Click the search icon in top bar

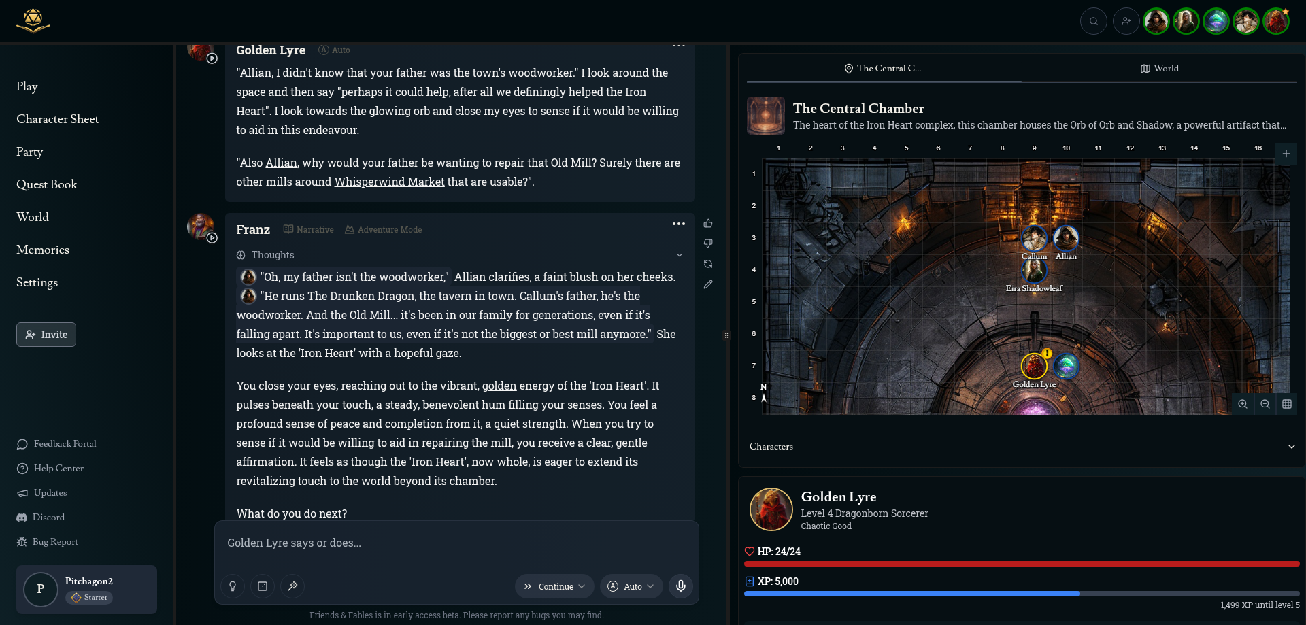point(1094,21)
